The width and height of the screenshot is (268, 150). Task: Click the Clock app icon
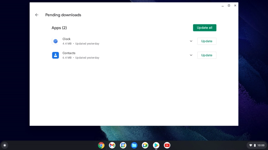tap(55, 41)
